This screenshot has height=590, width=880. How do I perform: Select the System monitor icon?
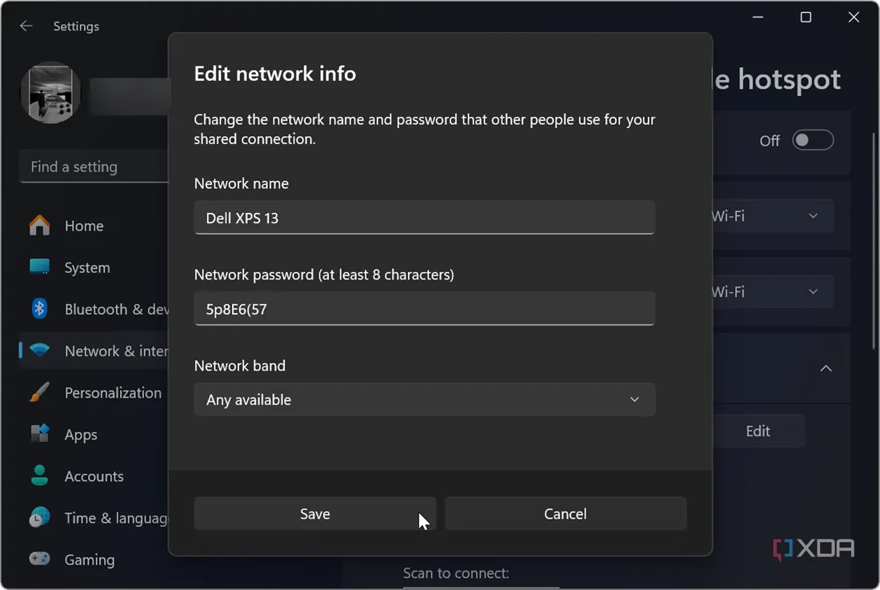coord(39,267)
